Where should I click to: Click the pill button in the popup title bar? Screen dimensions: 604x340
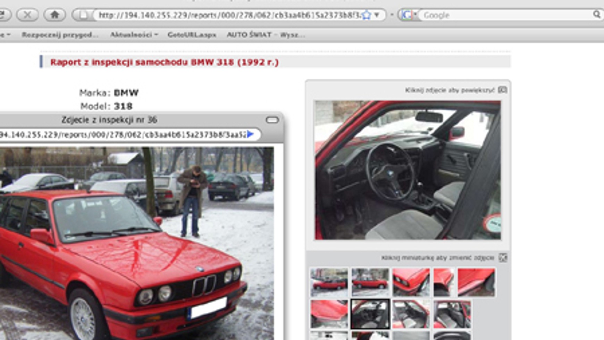(x=272, y=120)
